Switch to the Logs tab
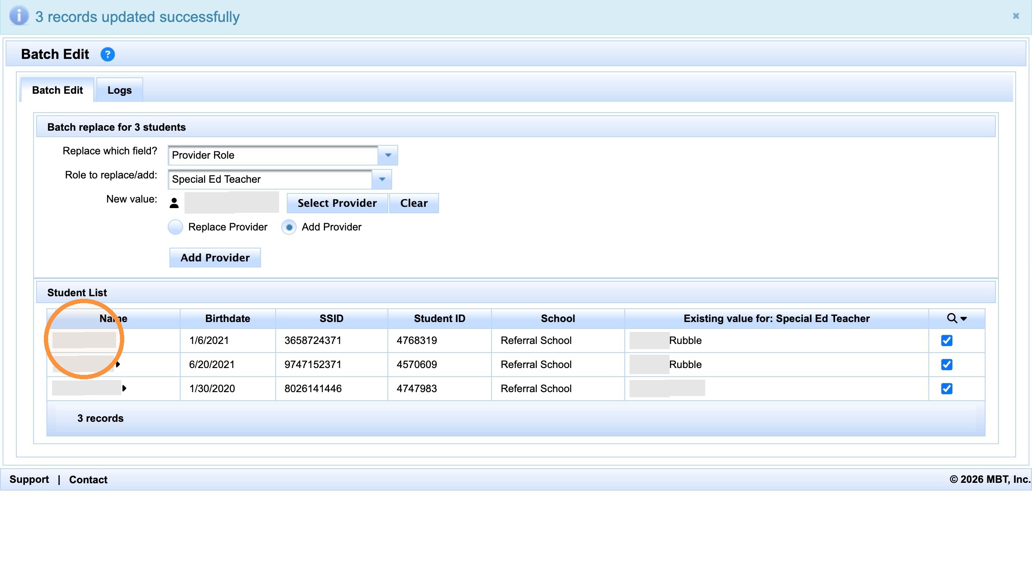Screen dimensions: 1032x577 coord(120,90)
